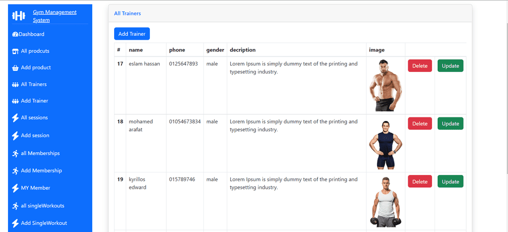Click eslam hassan's trainer photo
Image resolution: width=508 pixels, height=232 pixels.
385,85
